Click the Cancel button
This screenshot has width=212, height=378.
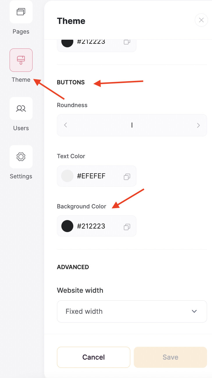93,357
